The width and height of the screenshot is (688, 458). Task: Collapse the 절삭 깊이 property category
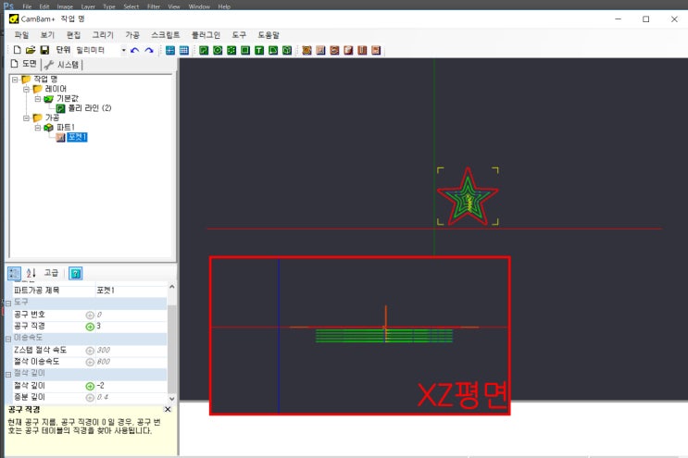[8, 375]
